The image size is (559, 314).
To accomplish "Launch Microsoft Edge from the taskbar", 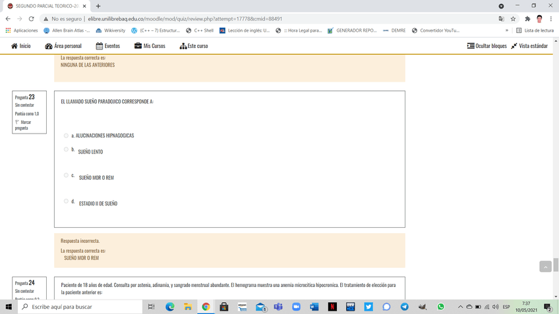I will pos(170,307).
